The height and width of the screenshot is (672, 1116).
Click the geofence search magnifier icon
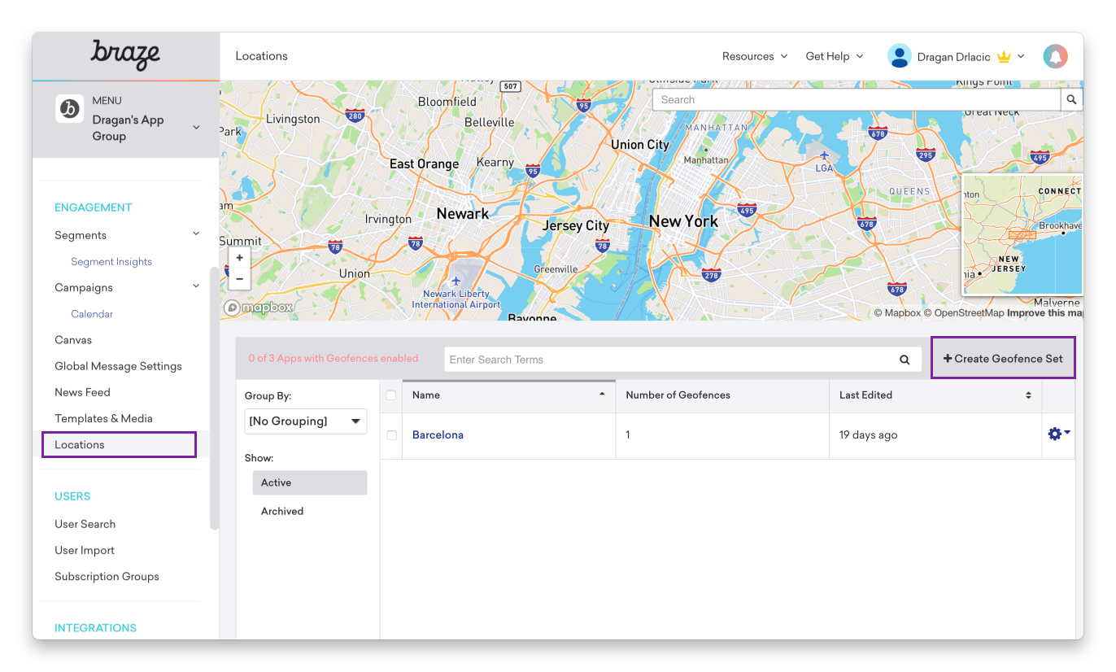coord(905,360)
